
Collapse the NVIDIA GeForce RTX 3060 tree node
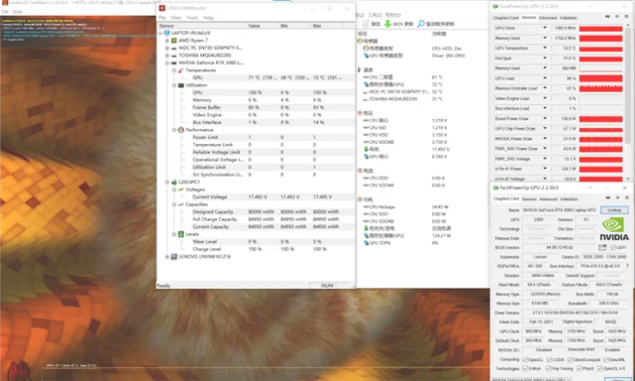coord(167,63)
